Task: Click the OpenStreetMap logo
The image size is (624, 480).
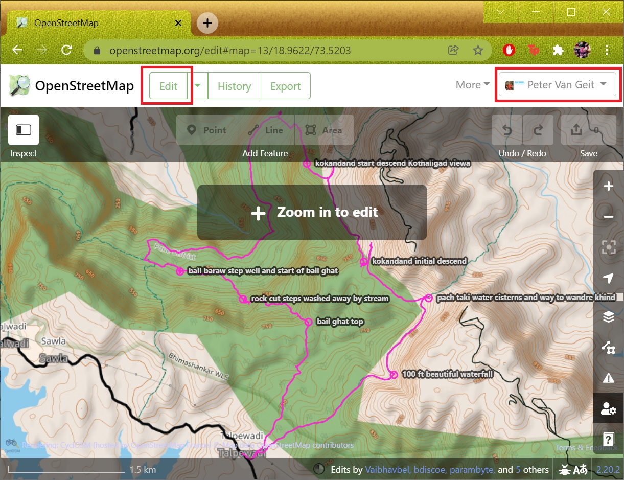Action: pyautogui.click(x=19, y=85)
